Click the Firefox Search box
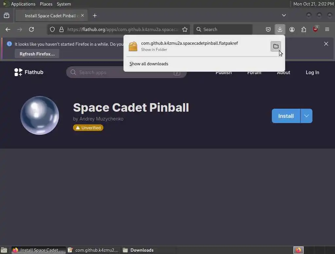This screenshot has height=254, width=335. click(x=223, y=29)
